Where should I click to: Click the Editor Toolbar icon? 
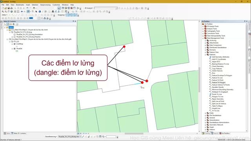click(59, 8)
